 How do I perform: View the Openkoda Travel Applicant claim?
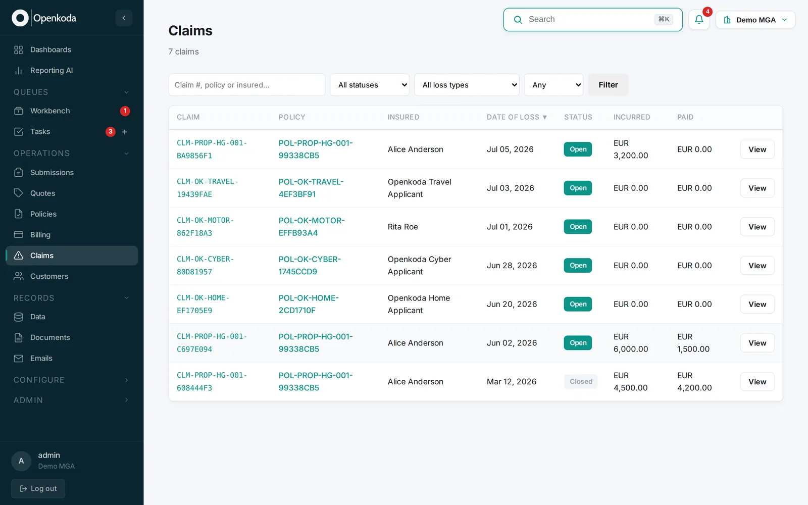point(757,188)
